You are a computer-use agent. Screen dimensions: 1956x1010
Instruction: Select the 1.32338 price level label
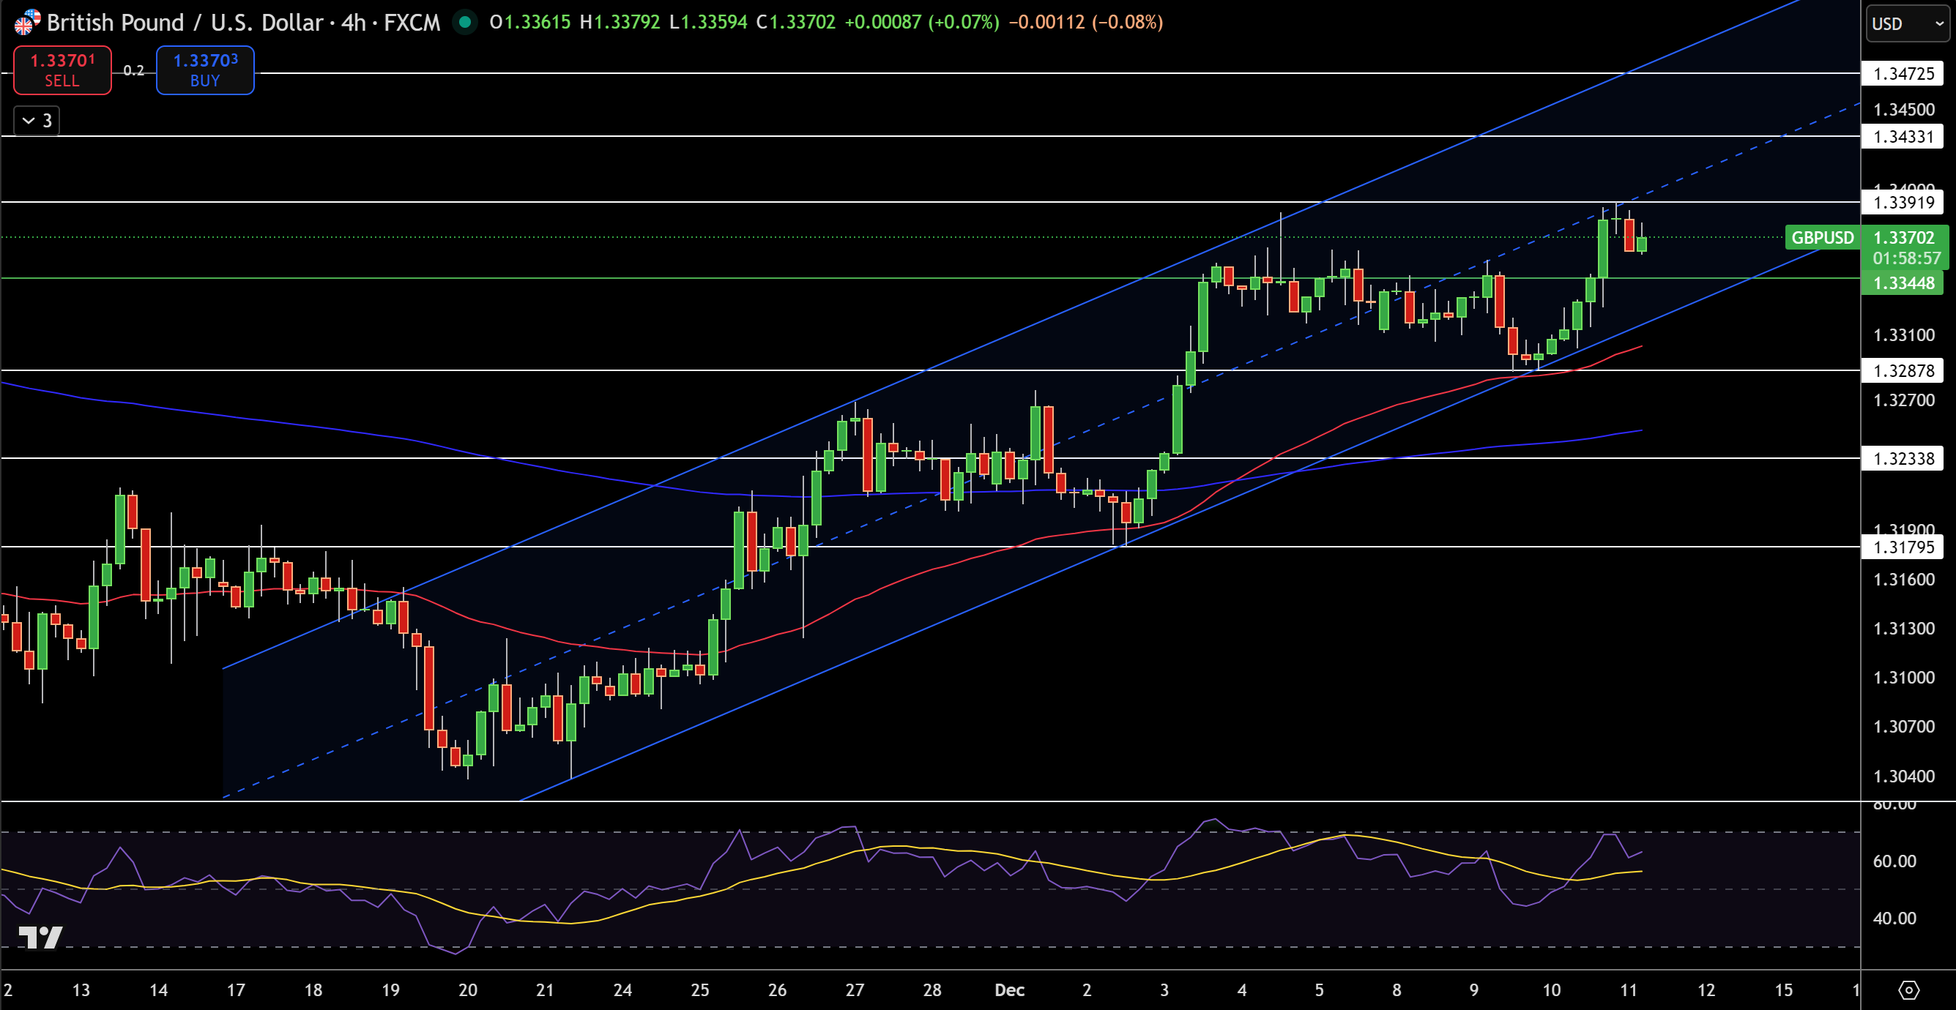click(x=1903, y=458)
